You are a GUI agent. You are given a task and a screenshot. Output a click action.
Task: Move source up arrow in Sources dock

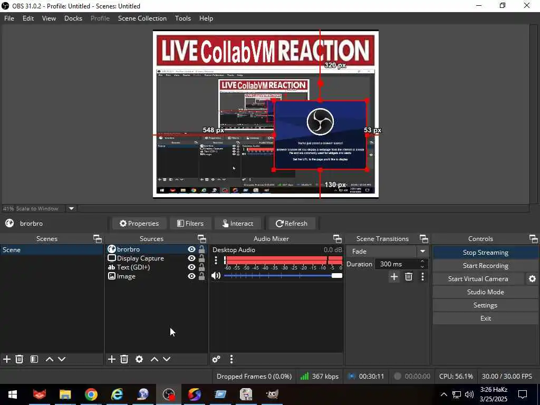click(155, 359)
